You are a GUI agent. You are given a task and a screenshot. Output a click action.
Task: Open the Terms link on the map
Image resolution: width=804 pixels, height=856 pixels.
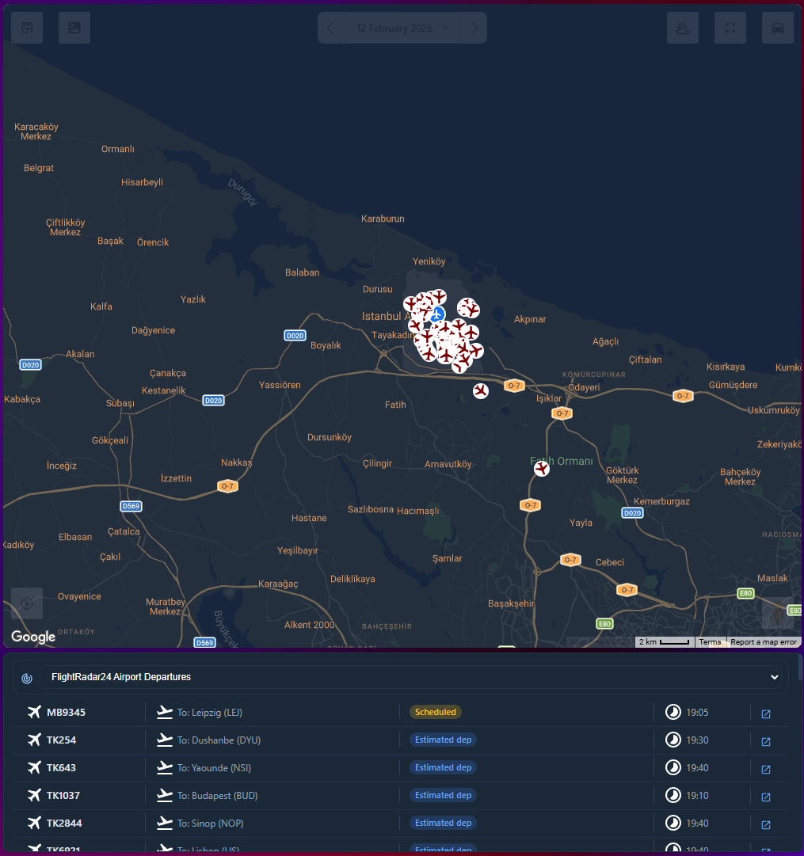710,642
